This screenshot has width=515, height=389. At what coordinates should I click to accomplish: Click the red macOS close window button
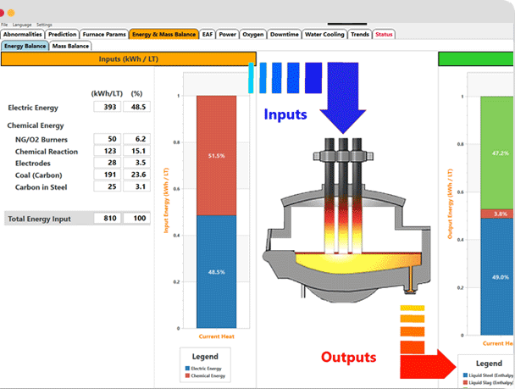[x=2, y=13]
